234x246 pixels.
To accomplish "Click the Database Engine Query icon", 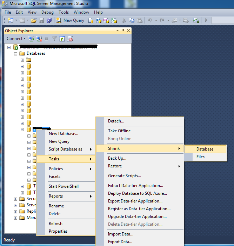I will coord(91,20).
